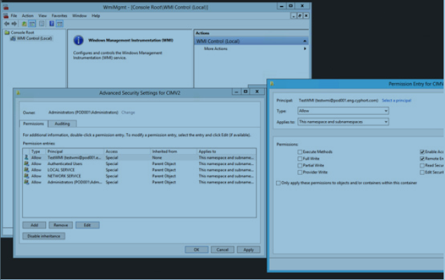
Task: Toggle 'Only apply these permissions to objects' checkbox
Action: pos(279,183)
